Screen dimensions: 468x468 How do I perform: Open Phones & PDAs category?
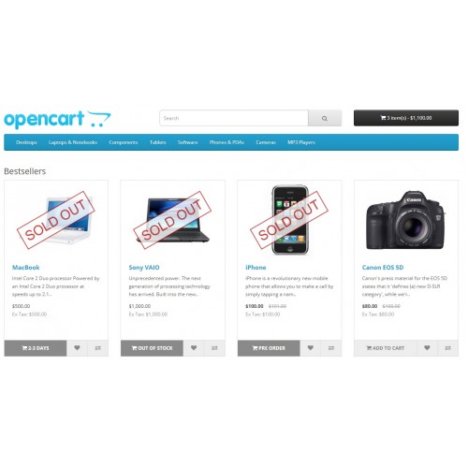(227, 142)
